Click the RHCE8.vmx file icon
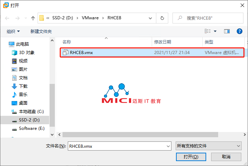This screenshot has width=248, height=166. pos(66,52)
